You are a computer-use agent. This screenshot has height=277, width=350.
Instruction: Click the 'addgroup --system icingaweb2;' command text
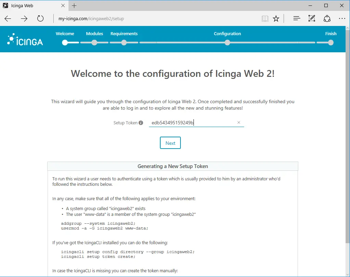[98, 223]
